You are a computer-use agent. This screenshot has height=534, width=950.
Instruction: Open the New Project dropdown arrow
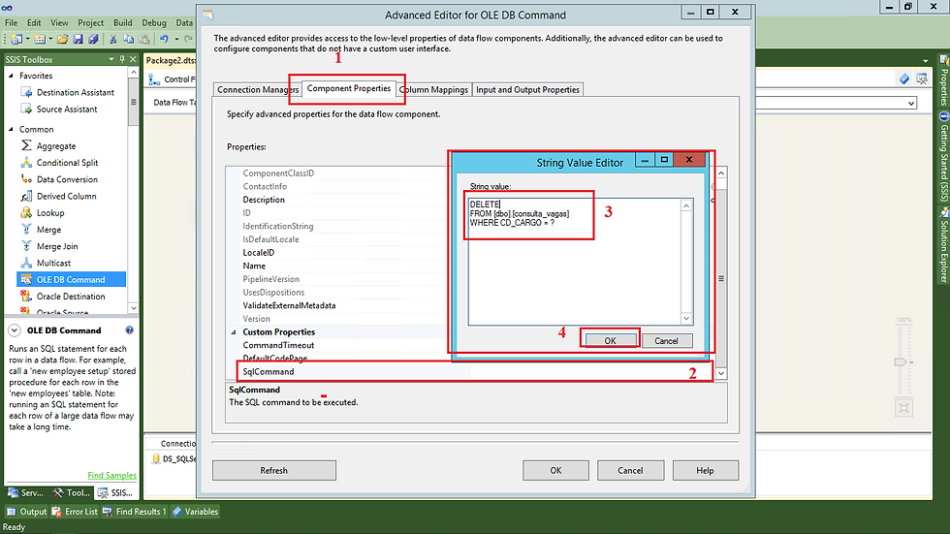[27, 40]
